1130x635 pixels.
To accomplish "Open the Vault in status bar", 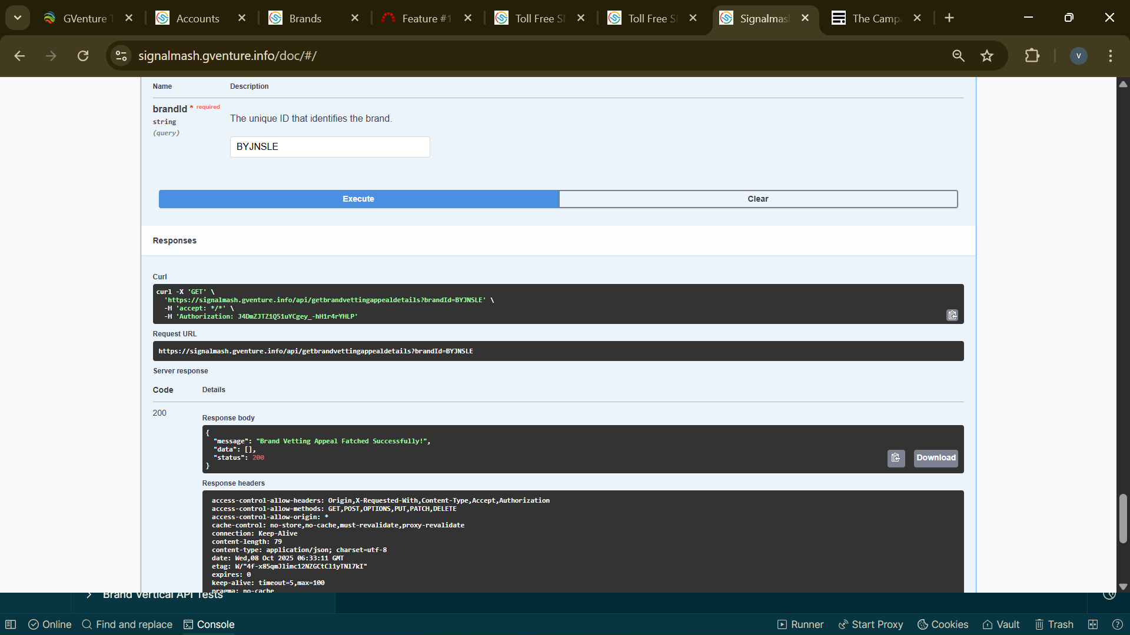I will point(1001,624).
